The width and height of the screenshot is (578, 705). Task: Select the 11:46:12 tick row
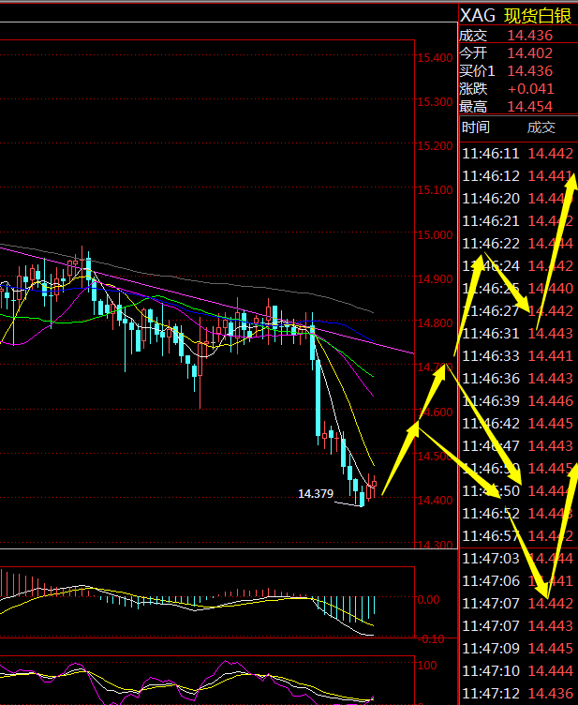click(x=518, y=176)
